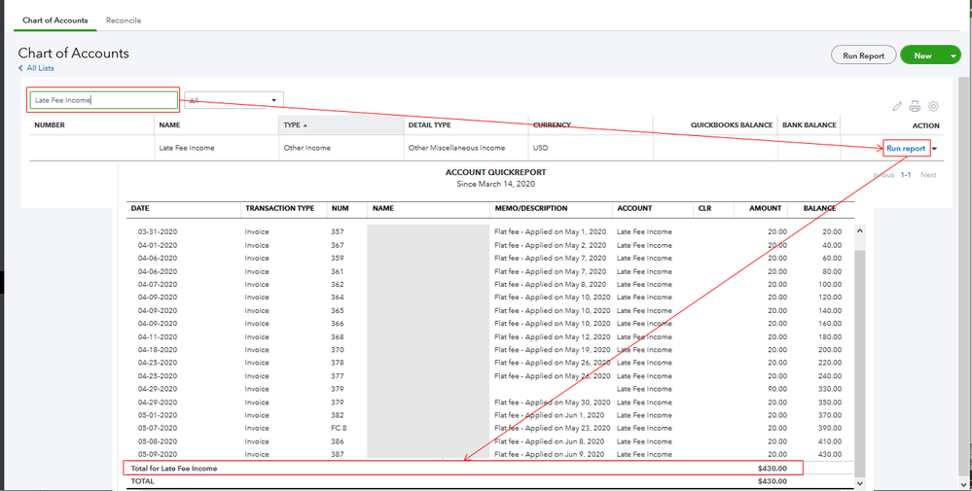Click the Run report link in Late Fee Income row
This screenshot has width=972, height=491.
click(906, 149)
